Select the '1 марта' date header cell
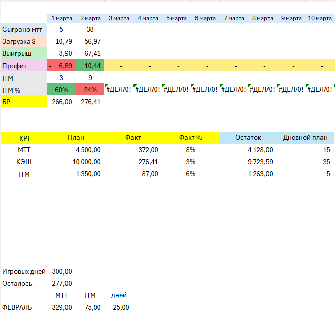 pos(61,18)
